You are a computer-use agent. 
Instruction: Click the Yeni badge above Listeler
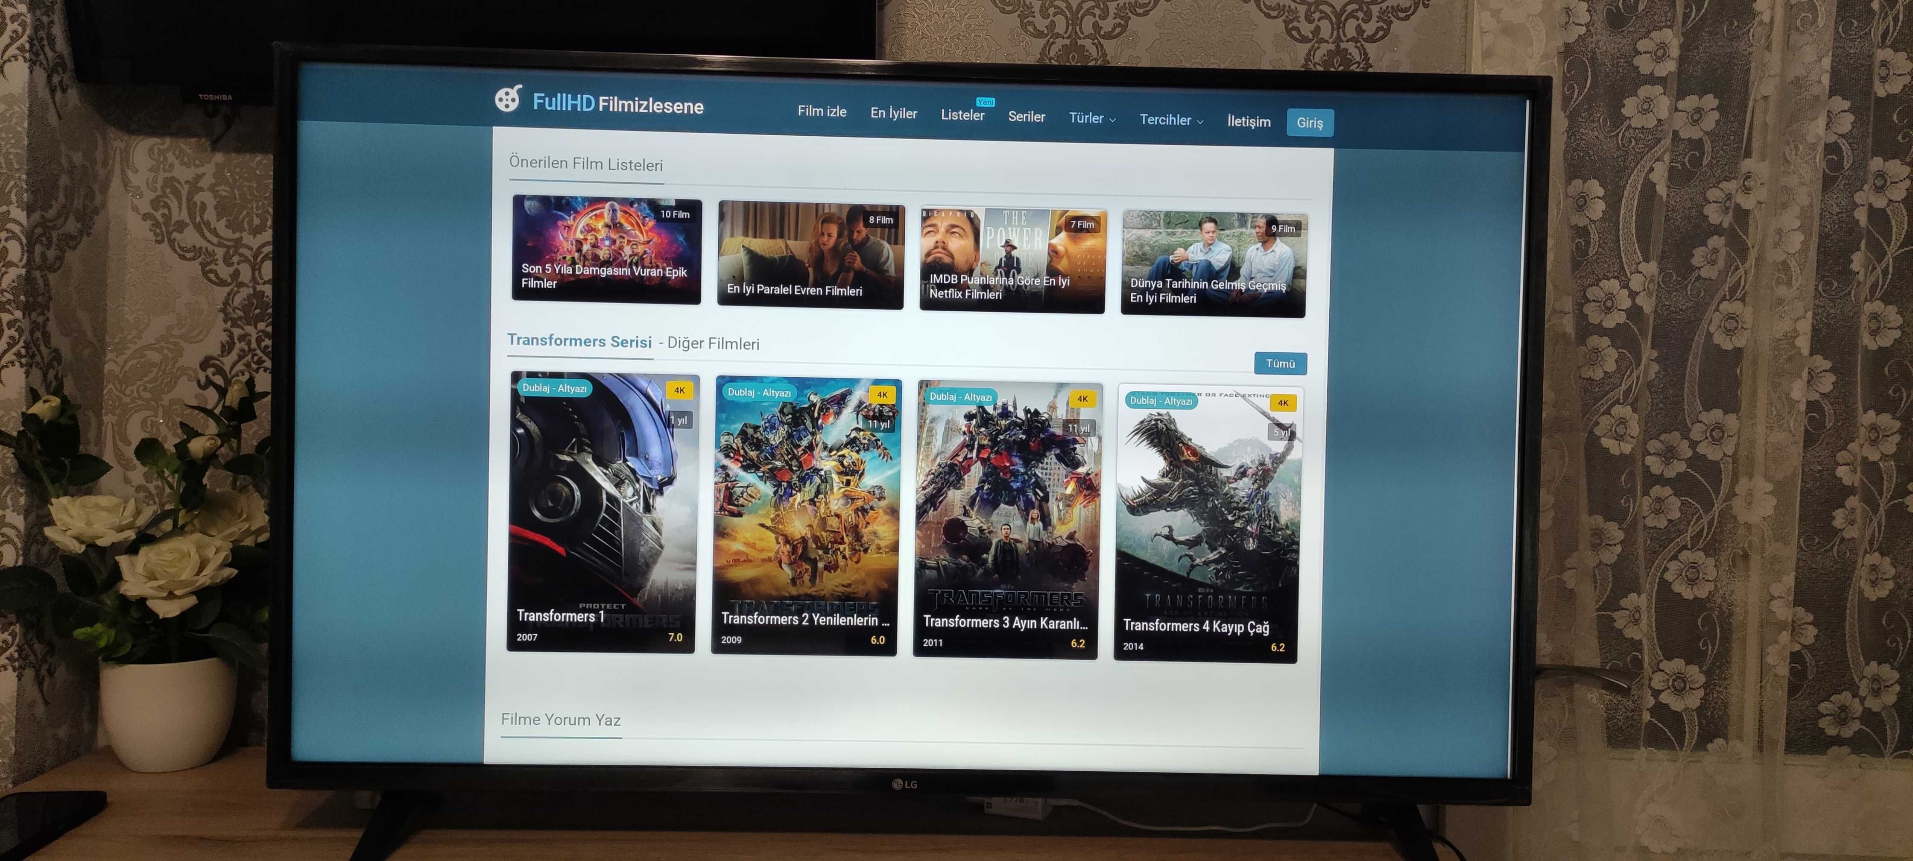[x=986, y=102]
